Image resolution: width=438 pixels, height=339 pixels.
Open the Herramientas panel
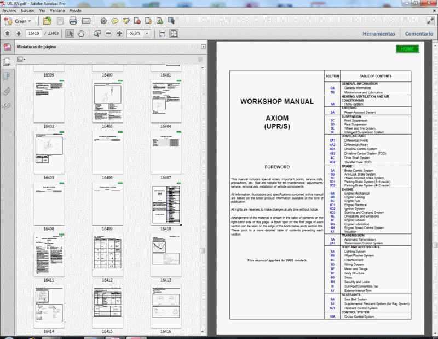[x=379, y=33]
